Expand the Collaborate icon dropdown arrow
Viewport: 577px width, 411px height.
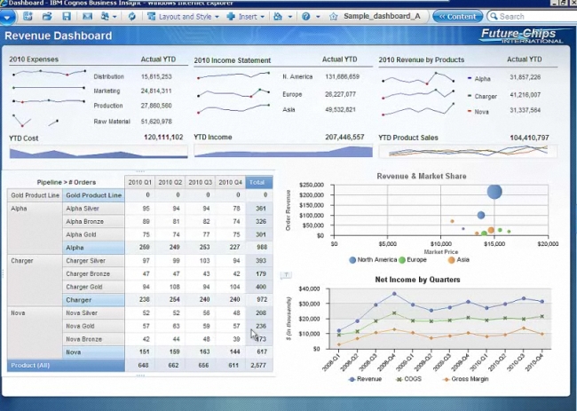pos(115,17)
